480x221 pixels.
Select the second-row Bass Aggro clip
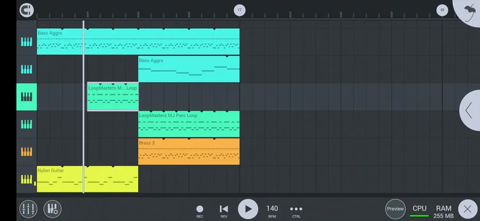pos(189,69)
